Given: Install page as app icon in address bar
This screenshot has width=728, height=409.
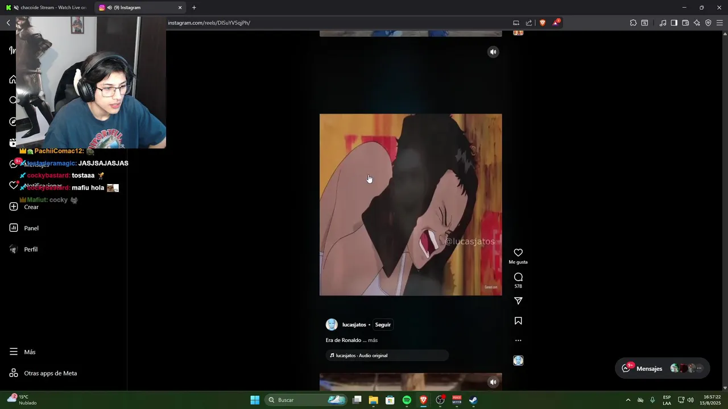Looking at the screenshot, I should [x=516, y=23].
